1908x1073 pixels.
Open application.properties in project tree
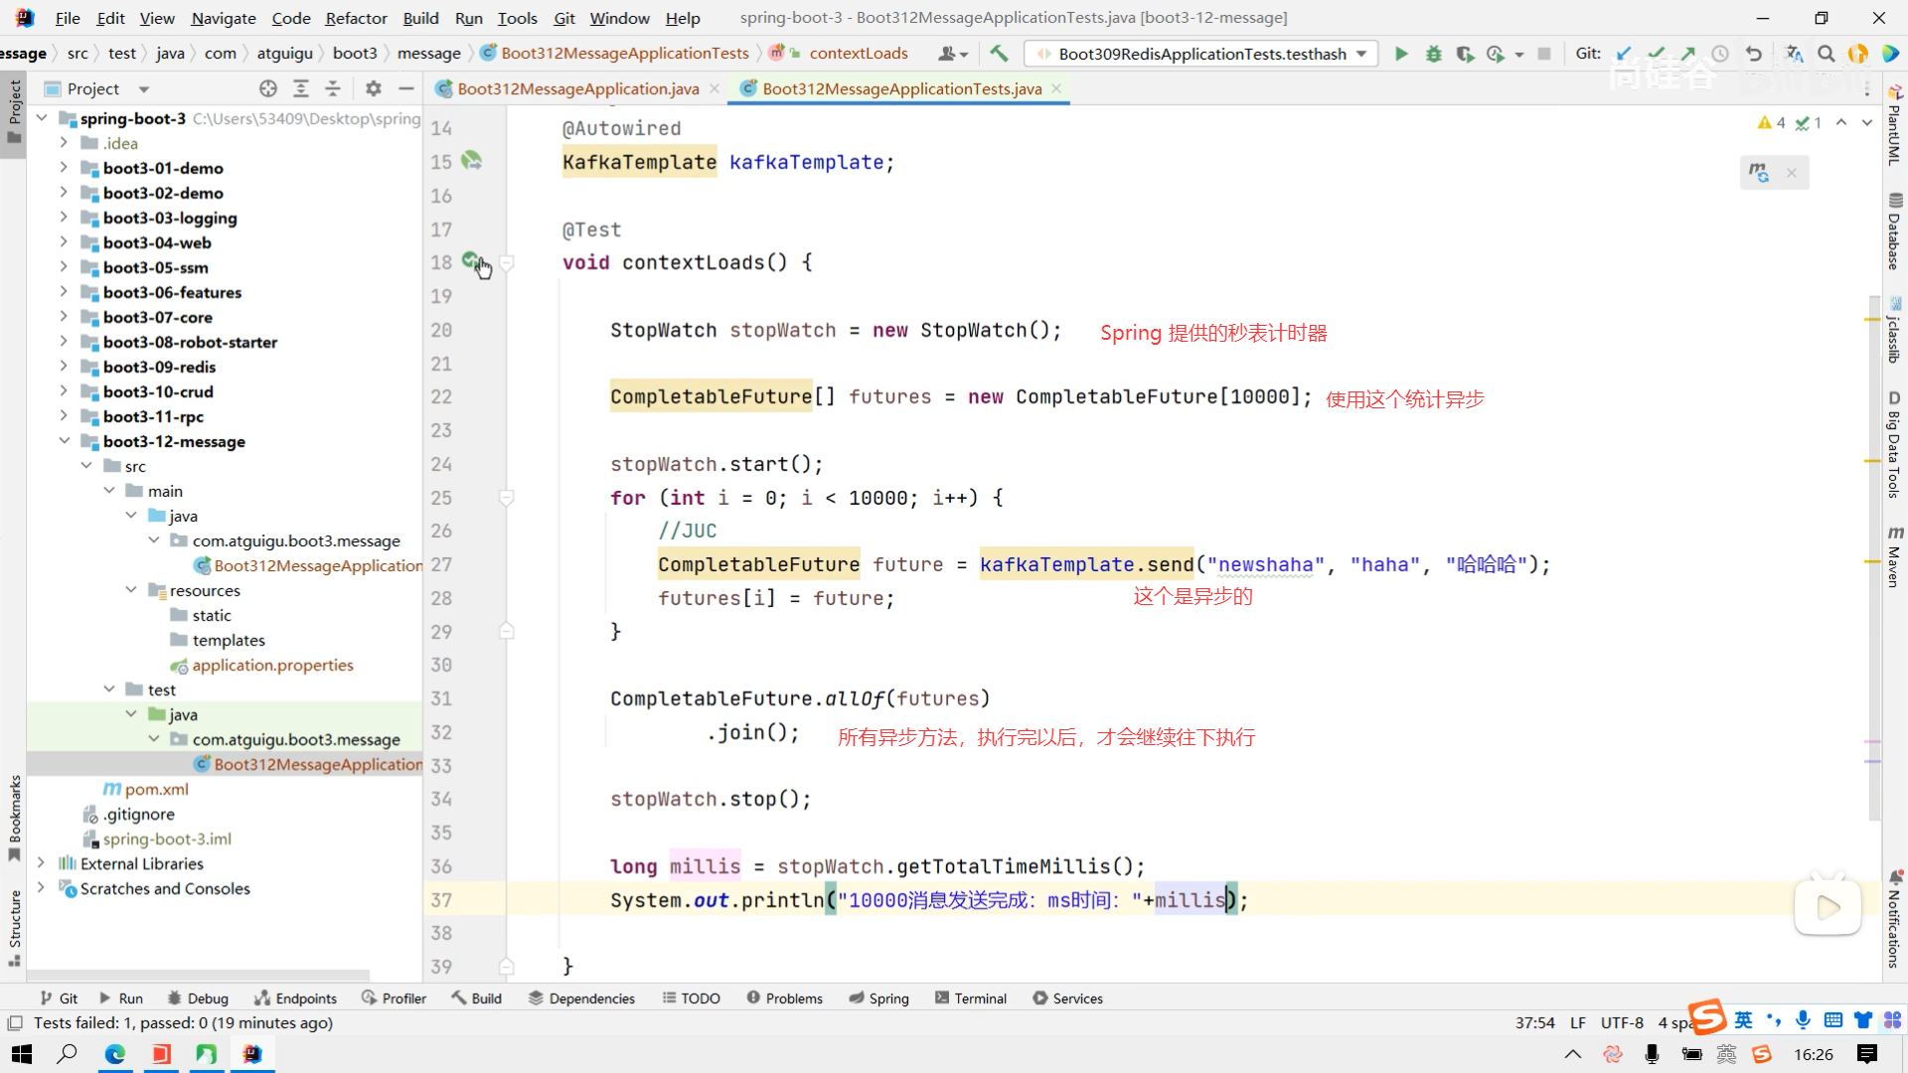[x=272, y=665]
